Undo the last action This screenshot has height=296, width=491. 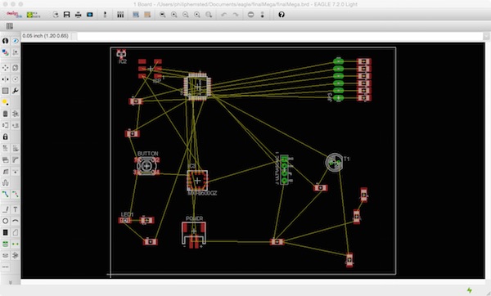click(x=223, y=15)
